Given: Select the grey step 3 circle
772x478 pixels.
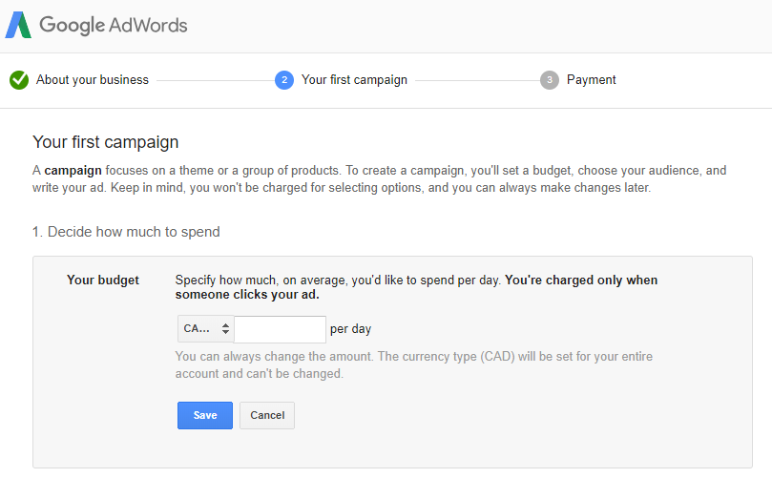Looking at the screenshot, I should (x=550, y=80).
